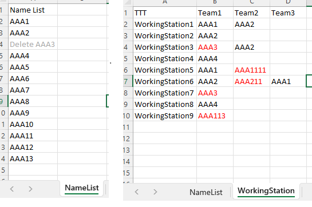Viewport: 312px width, 207px height.
Task: Click the previous-sheet arrow in the WorkingStation window
Action: [x=136, y=192]
